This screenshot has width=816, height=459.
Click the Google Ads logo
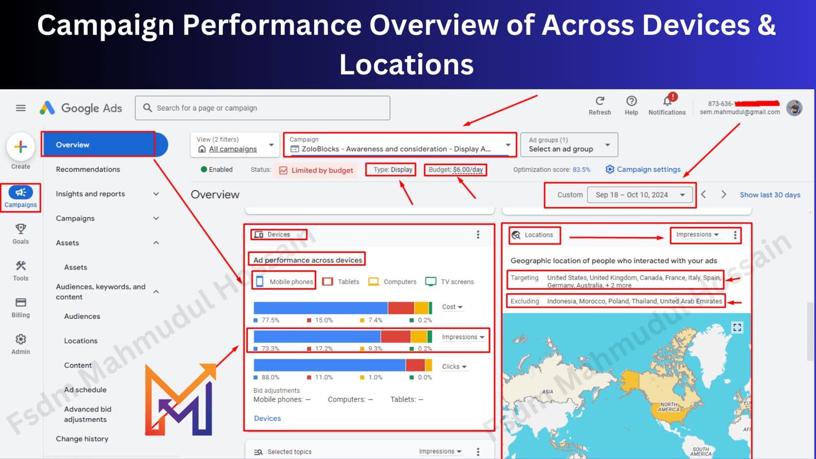(x=81, y=108)
